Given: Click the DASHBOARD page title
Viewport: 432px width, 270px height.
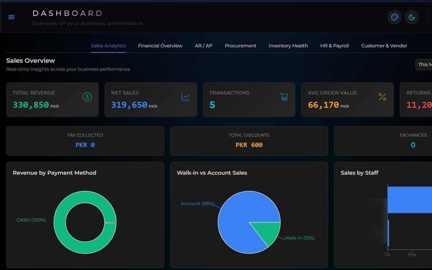Looking at the screenshot, I should 68,13.
